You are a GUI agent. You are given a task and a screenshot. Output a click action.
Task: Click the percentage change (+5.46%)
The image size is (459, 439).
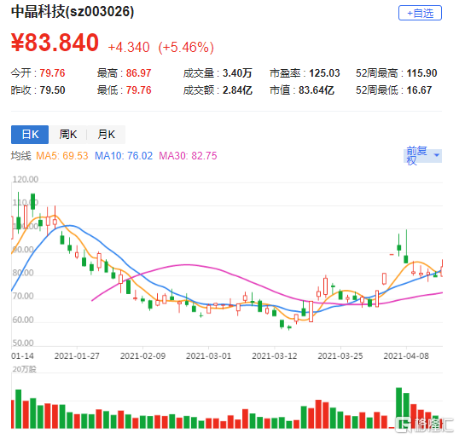[x=186, y=48]
